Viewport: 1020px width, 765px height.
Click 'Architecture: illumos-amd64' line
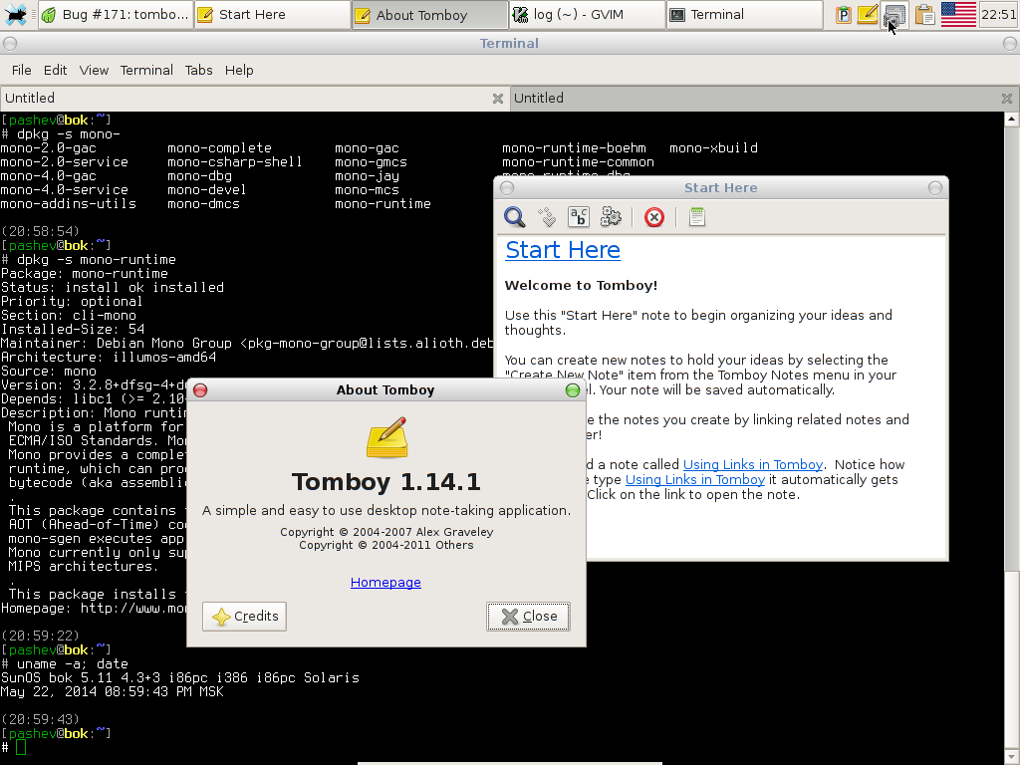click(x=108, y=358)
